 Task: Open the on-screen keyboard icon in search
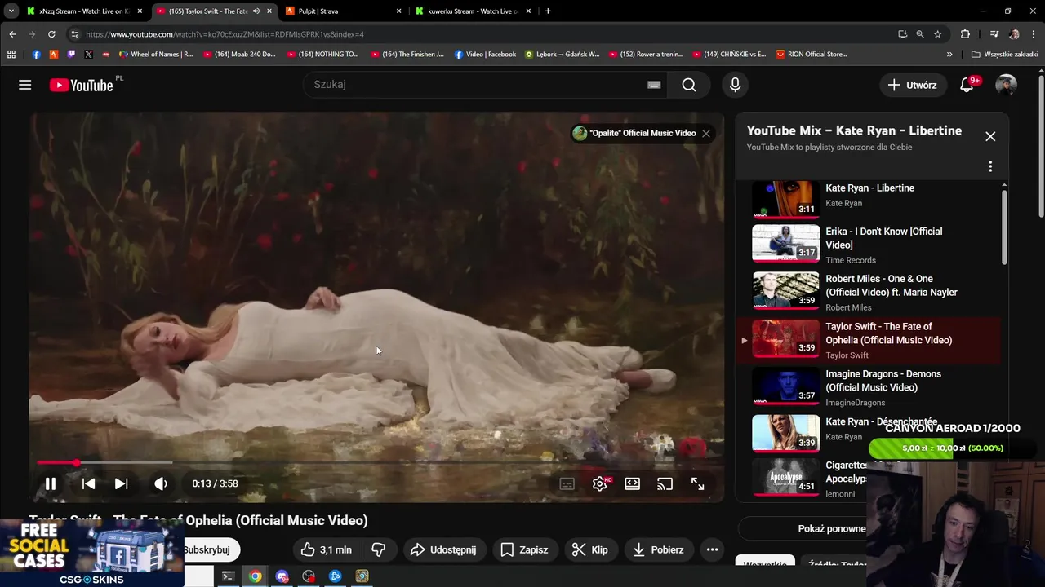click(x=654, y=85)
